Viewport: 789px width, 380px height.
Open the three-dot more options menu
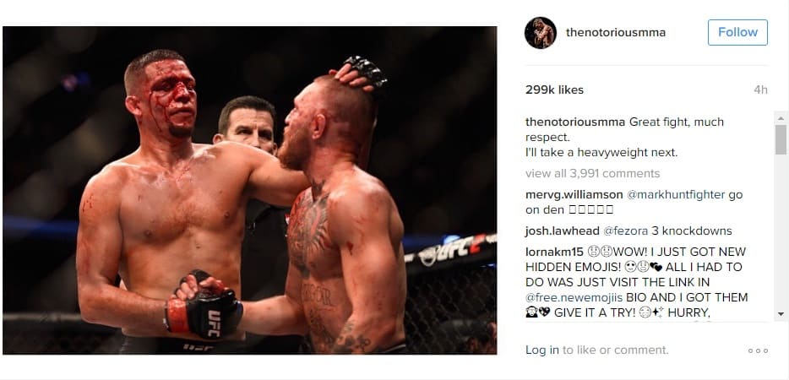click(x=758, y=350)
